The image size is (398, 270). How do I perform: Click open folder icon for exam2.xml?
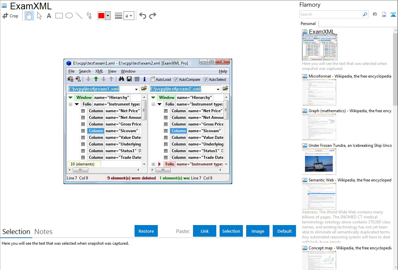(225, 88)
